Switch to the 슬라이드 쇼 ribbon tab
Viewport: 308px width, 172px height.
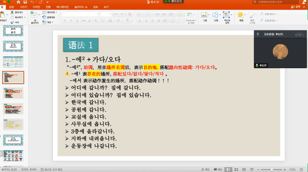(81, 7)
